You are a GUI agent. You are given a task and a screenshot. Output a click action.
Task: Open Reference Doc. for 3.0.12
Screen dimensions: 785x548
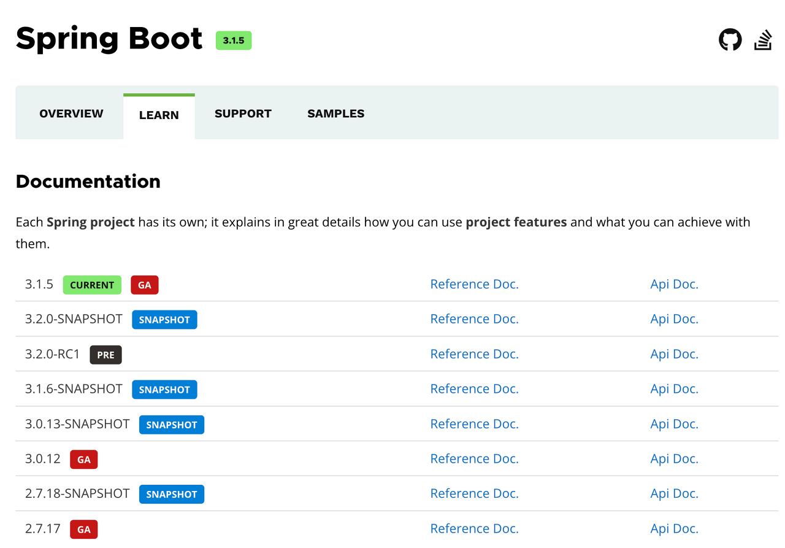pos(475,459)
